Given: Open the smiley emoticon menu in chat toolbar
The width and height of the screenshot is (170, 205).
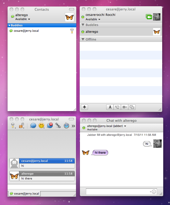Looking at the screenshot, I should pos(41,125).
